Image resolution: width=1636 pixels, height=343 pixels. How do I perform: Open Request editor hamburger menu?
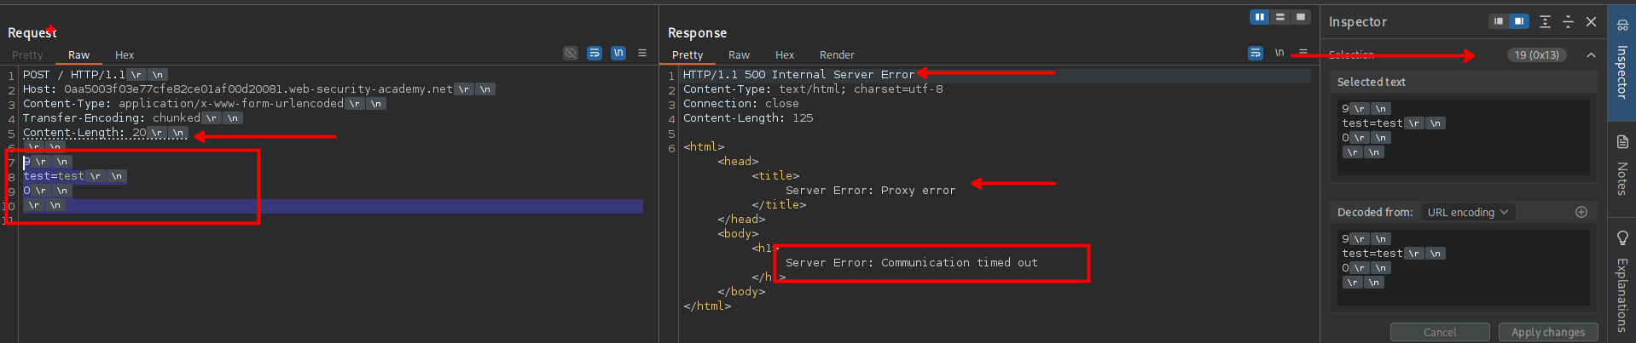click(x=642, y=54)
